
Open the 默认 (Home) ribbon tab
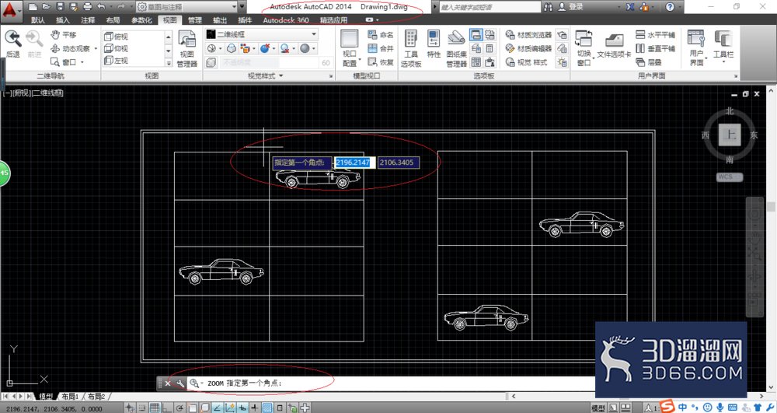[x=37, y=20]
